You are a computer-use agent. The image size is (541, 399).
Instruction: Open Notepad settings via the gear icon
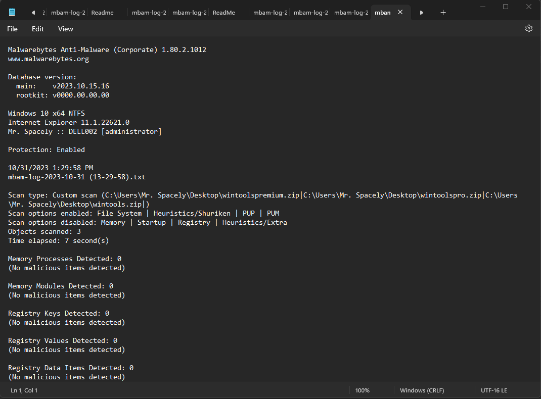tap(528, 29)
